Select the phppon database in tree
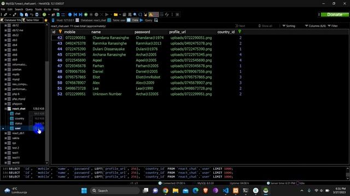Image resolution: width=350 pixels, height=196 pixels. [17, 104]
